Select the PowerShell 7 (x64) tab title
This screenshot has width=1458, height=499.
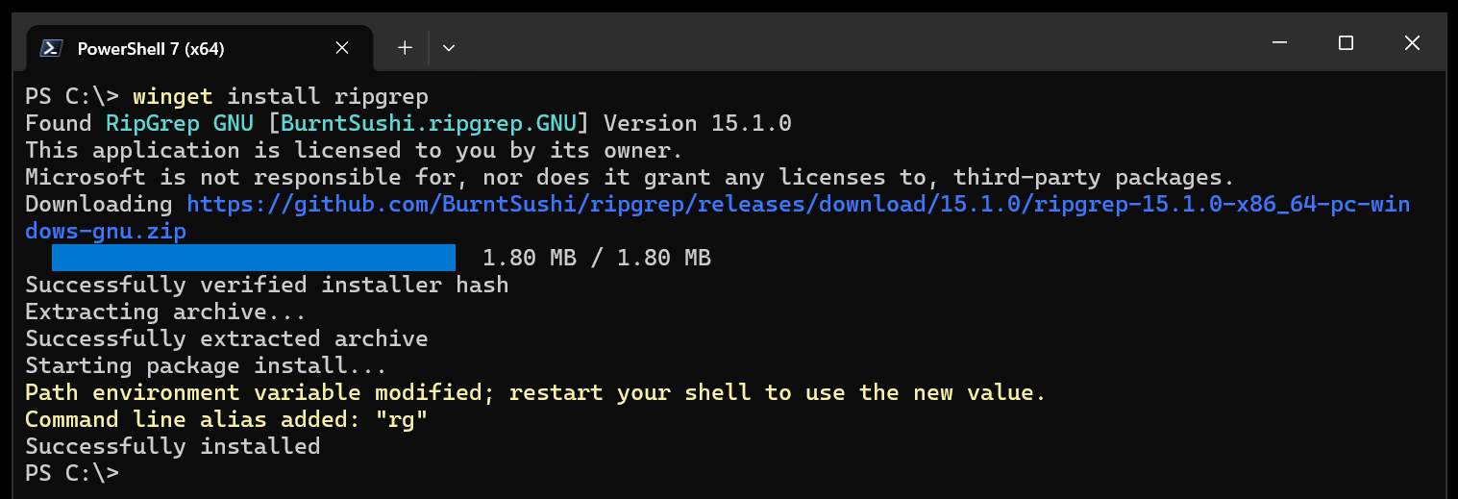(x=151, y=48)
